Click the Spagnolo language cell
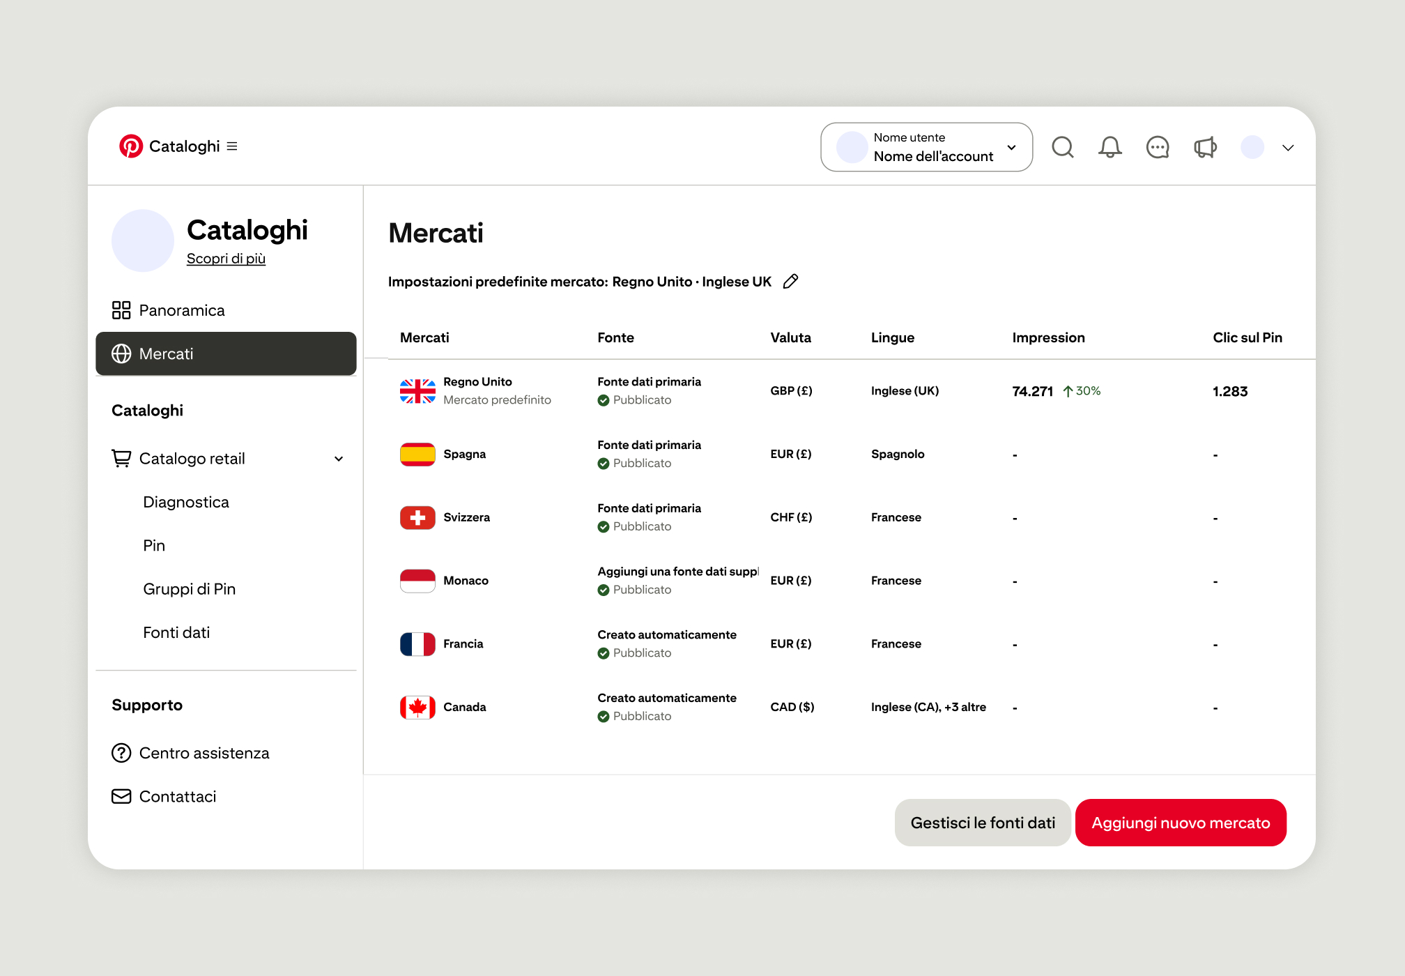 coord(898,455)
